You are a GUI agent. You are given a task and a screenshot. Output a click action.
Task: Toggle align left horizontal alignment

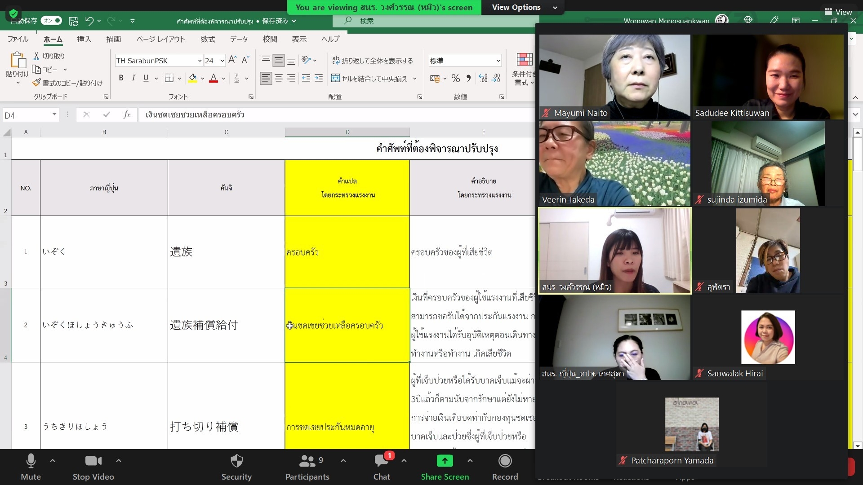[266, 78]
